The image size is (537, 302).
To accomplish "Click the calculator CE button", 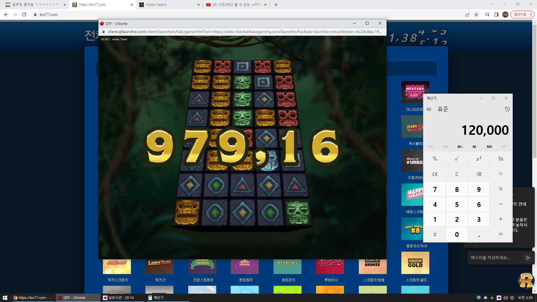I will [435, 174].
